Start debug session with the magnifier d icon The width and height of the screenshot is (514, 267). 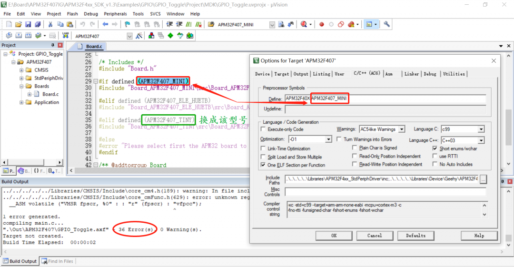coord(304,24)
